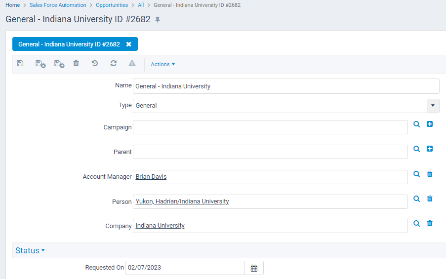446x279 pixels.
Task: Click the Delete trash icon in the toolbar
Action: tap(76, 63)
